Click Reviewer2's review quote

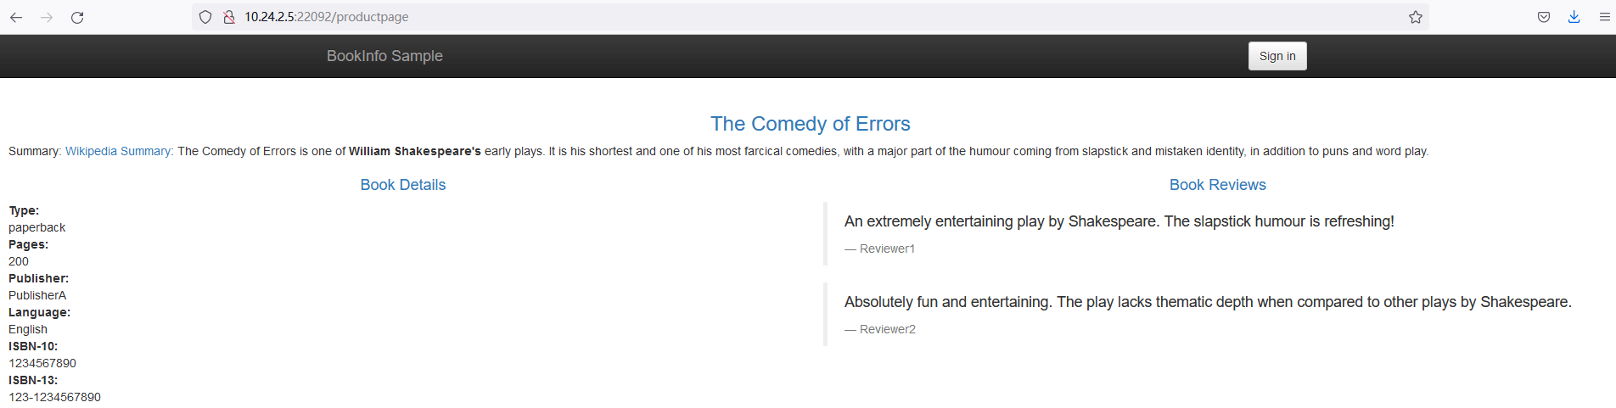[x=1208, y=302]
